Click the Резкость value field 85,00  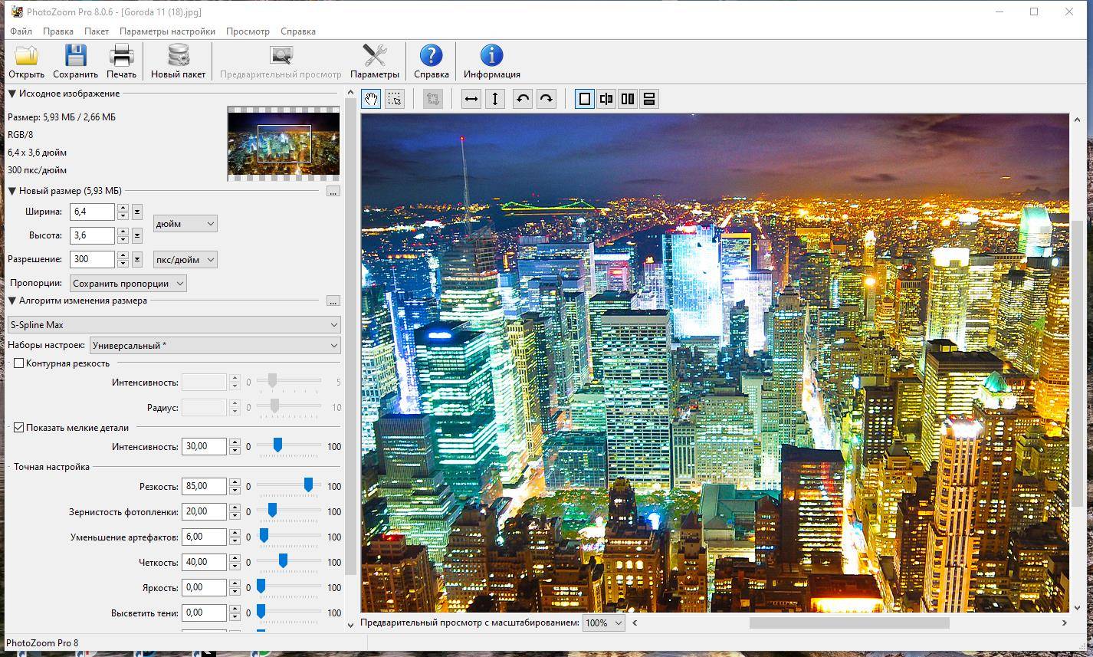tap(204, 486)
